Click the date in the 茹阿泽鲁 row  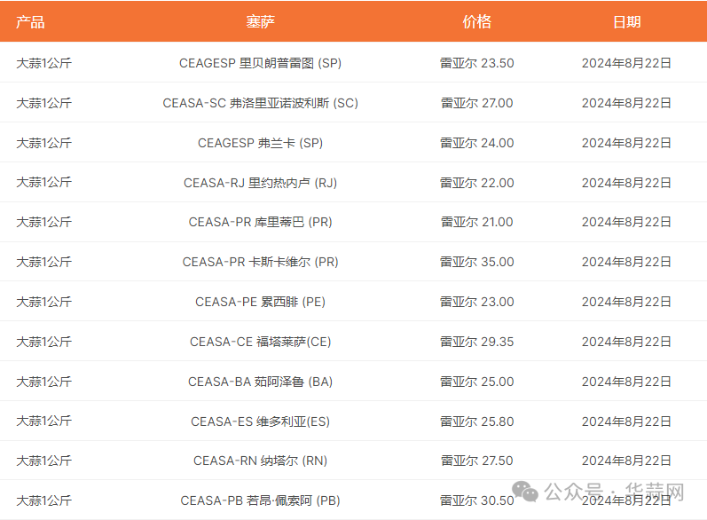click(x=626, y=382)
